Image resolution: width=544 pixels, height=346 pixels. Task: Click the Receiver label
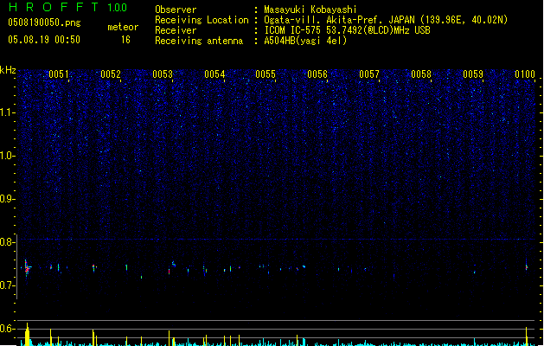pos(176,30)
